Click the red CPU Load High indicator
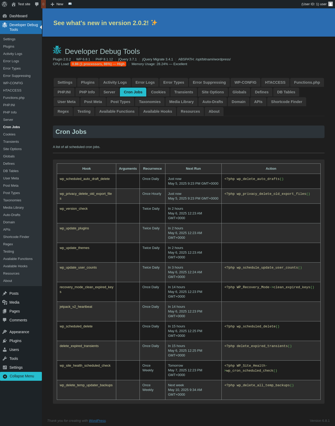The width and height of the screenshot is (335, 426). pyautogui.click(x=98, y=64)
